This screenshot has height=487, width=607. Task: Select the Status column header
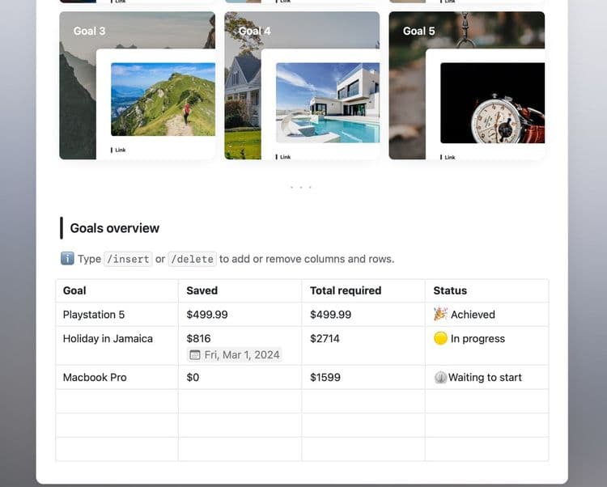[450, 290]
